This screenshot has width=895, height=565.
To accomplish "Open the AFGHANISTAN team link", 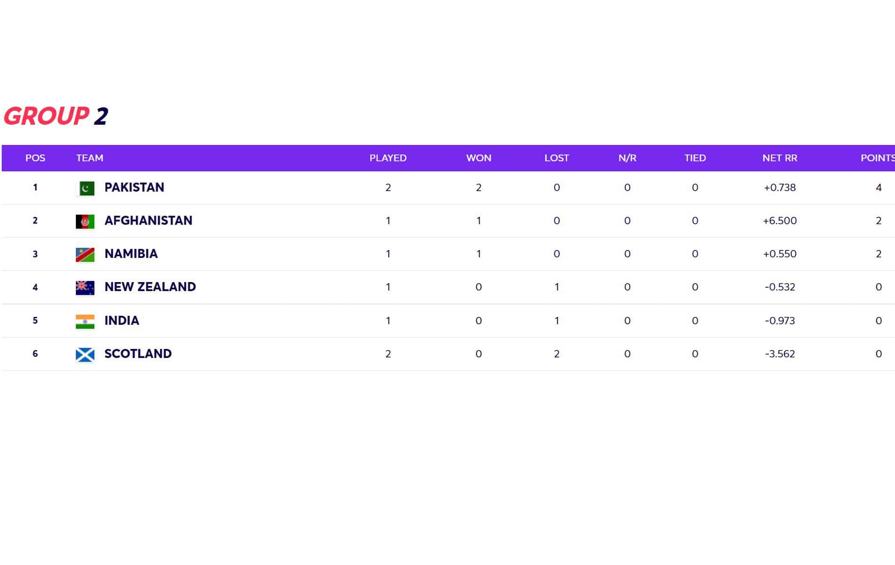I will 148,220.
